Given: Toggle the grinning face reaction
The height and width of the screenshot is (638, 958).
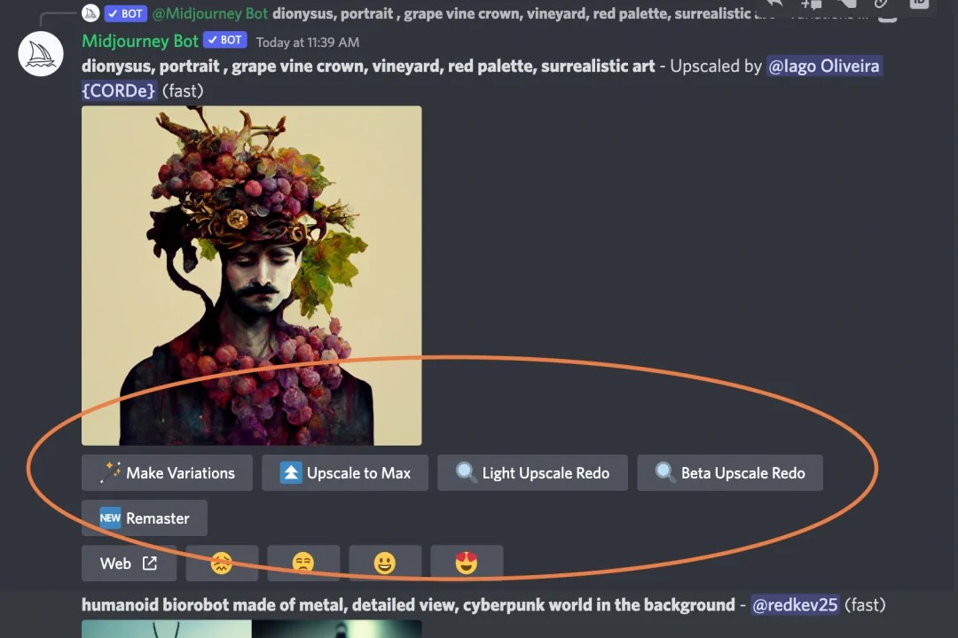Looking at the screenshot, I should click(x=385, y=563).
